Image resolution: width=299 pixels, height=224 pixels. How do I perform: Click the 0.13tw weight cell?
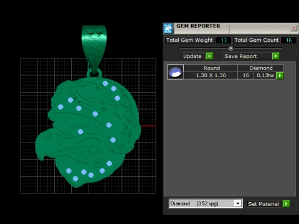265,75
